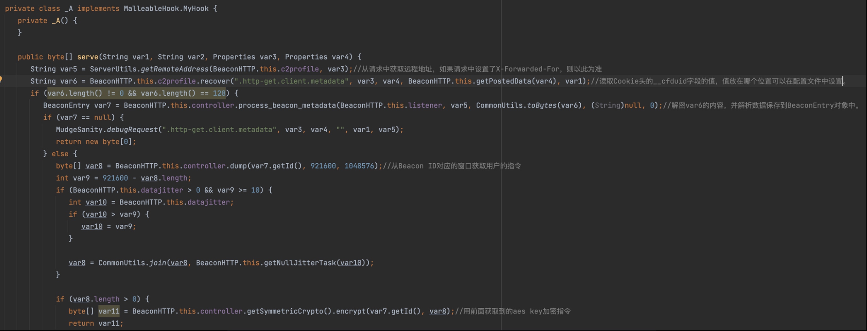The width and height of the screenshot is (867, 331).
Task: Click the getNullJitterTask method call
Action: pyautogui.click(x=300, y=262)
